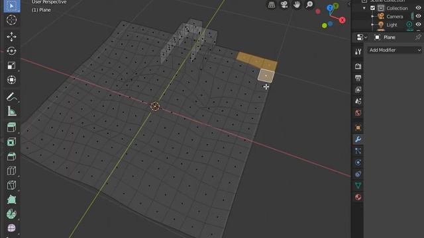Click the negative X axis gizmo dot
Image resolution: width=424 pixels, height=238 pixels.
(x=318, y=11)
